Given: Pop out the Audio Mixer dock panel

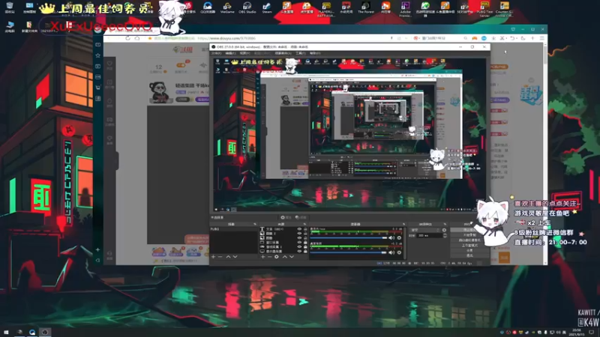Looking at the screenshot, I should 403,224.
